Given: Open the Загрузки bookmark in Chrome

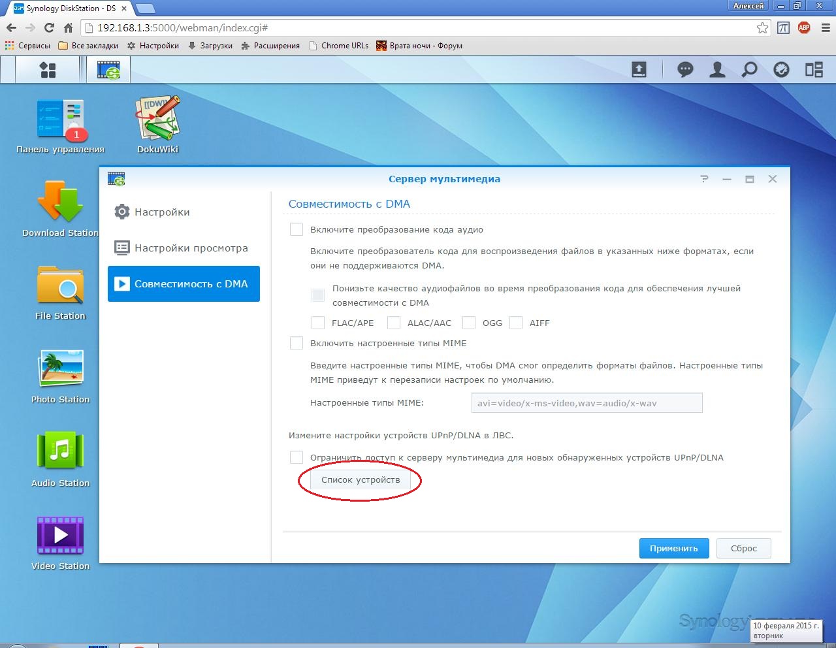Looking at the screenshot, I should [210, 46].
